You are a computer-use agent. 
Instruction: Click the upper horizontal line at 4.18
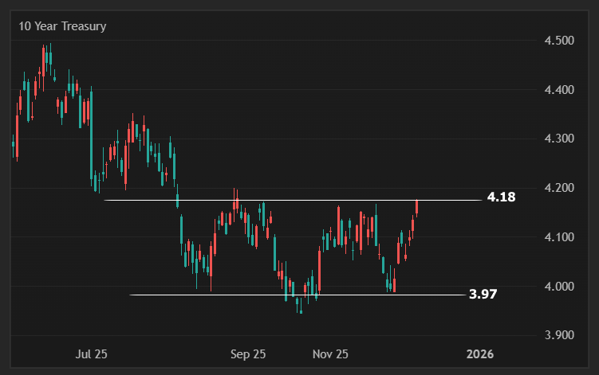pyautogui.click(x=319, y=201)
